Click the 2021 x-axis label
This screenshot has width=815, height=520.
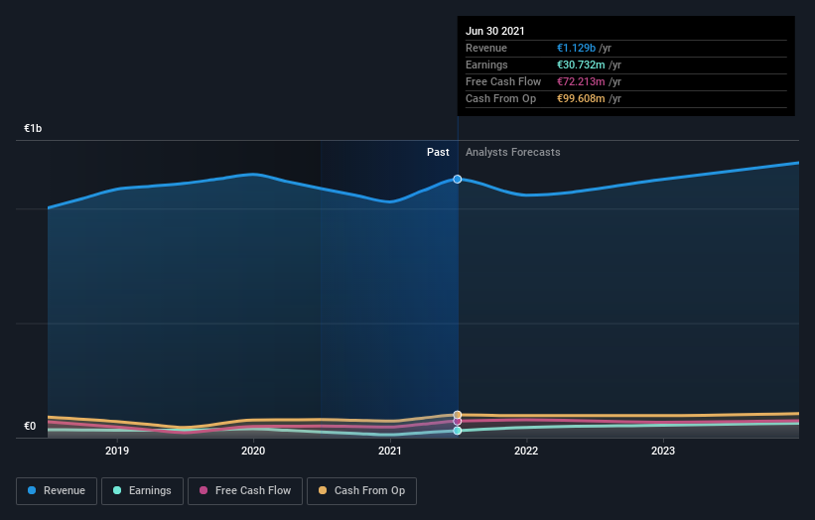point(390,451)
